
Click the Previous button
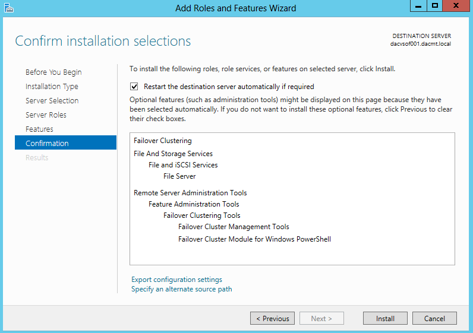pyautogui.click(x=272, y=318)
